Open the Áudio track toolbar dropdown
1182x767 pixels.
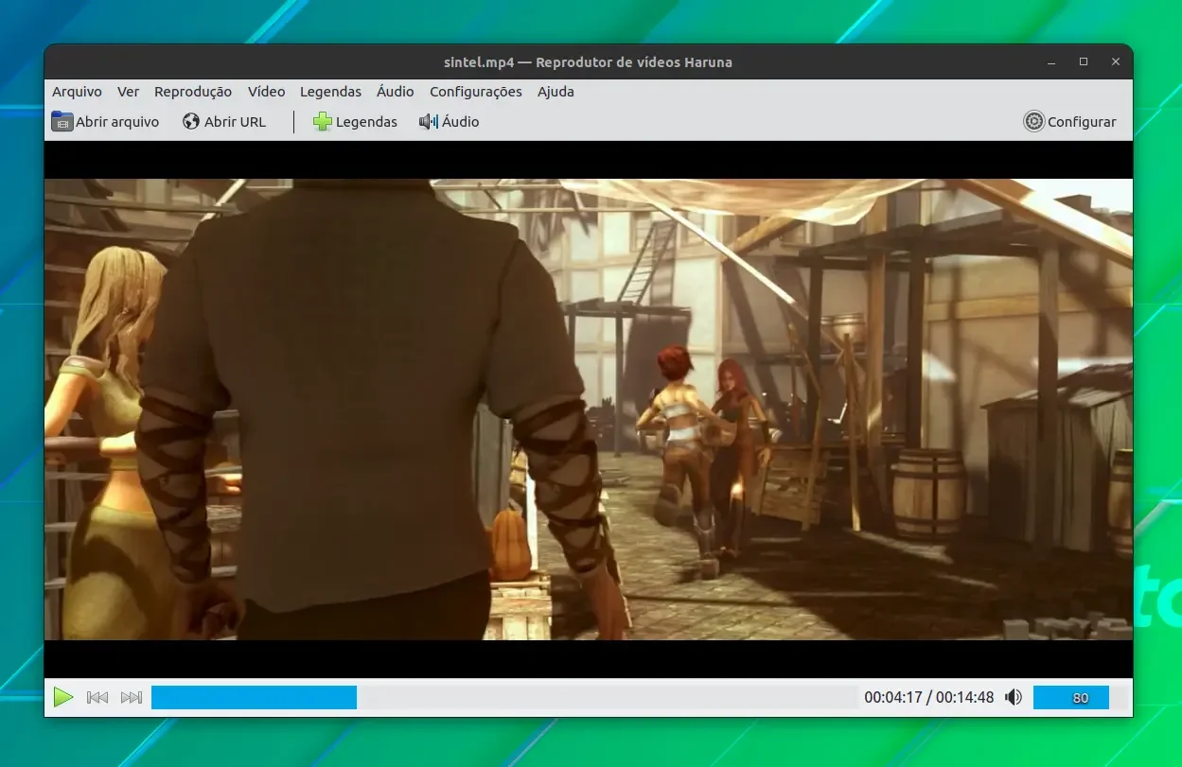click(450, 121)
